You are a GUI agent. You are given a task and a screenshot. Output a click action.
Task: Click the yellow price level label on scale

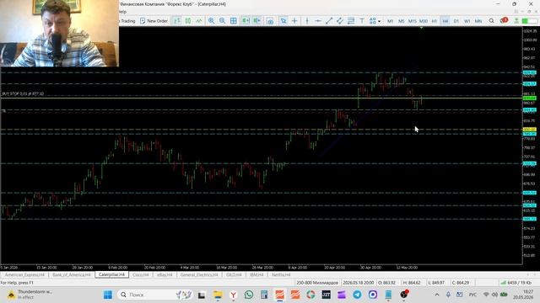click(x=529, y=130)
